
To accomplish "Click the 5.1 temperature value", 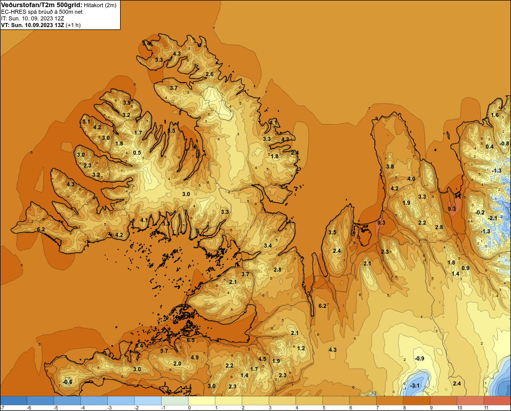I will (x=86, y=122).
